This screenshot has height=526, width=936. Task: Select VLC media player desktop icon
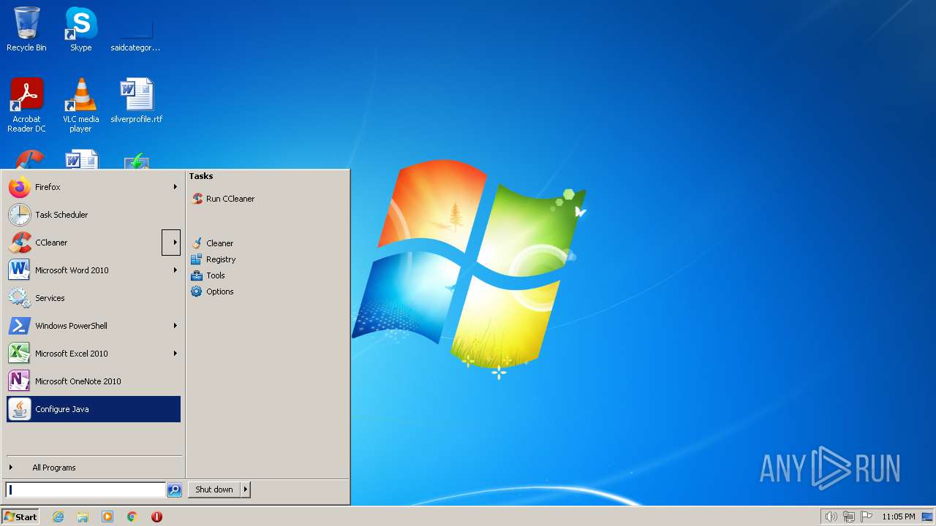click(x=80, y=104)
